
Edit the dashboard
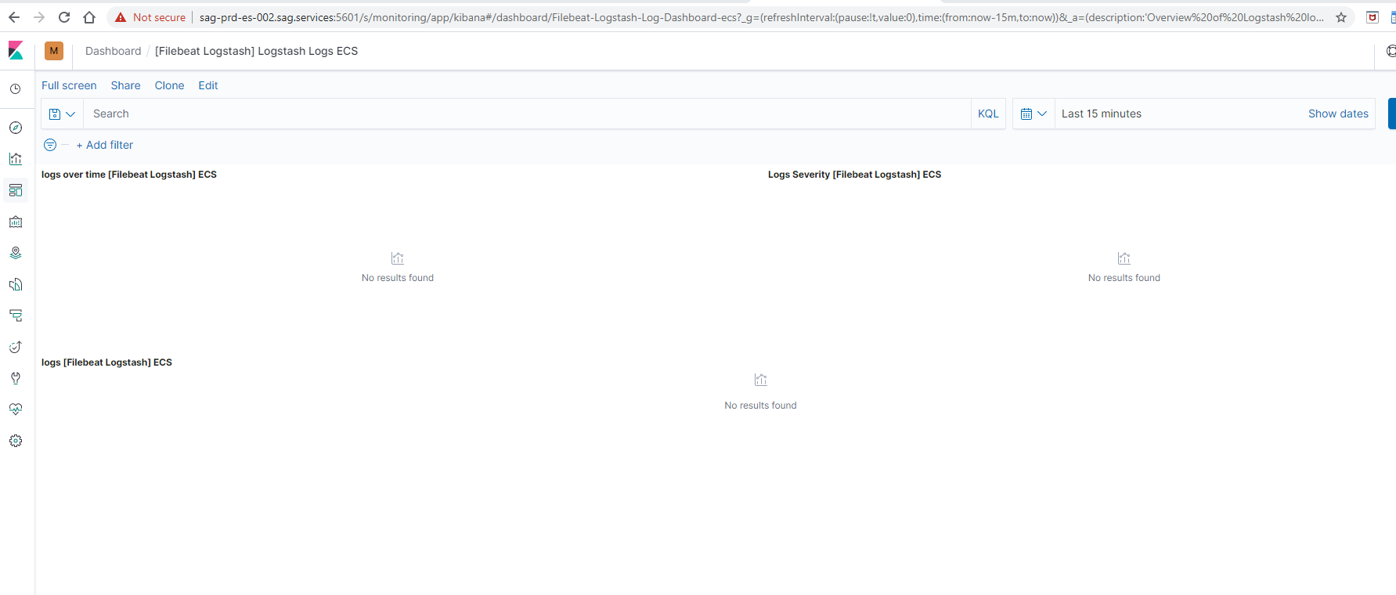click(x=208, y=85)
